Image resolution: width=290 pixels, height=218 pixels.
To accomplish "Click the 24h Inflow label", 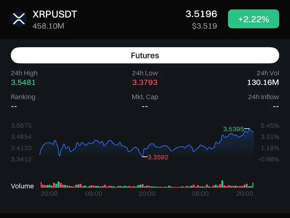I will (263, 97).
